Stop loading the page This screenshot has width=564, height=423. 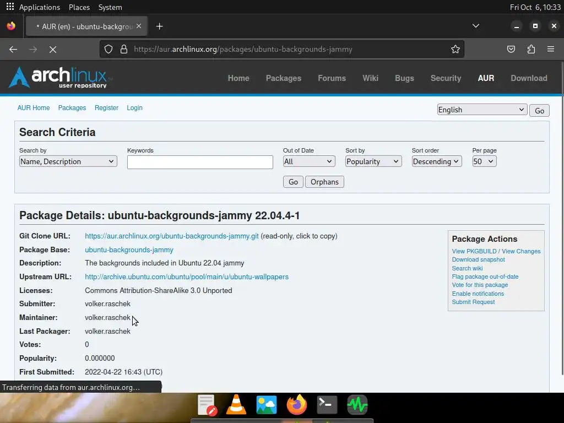pyautogui.click(x=52, y=49)
